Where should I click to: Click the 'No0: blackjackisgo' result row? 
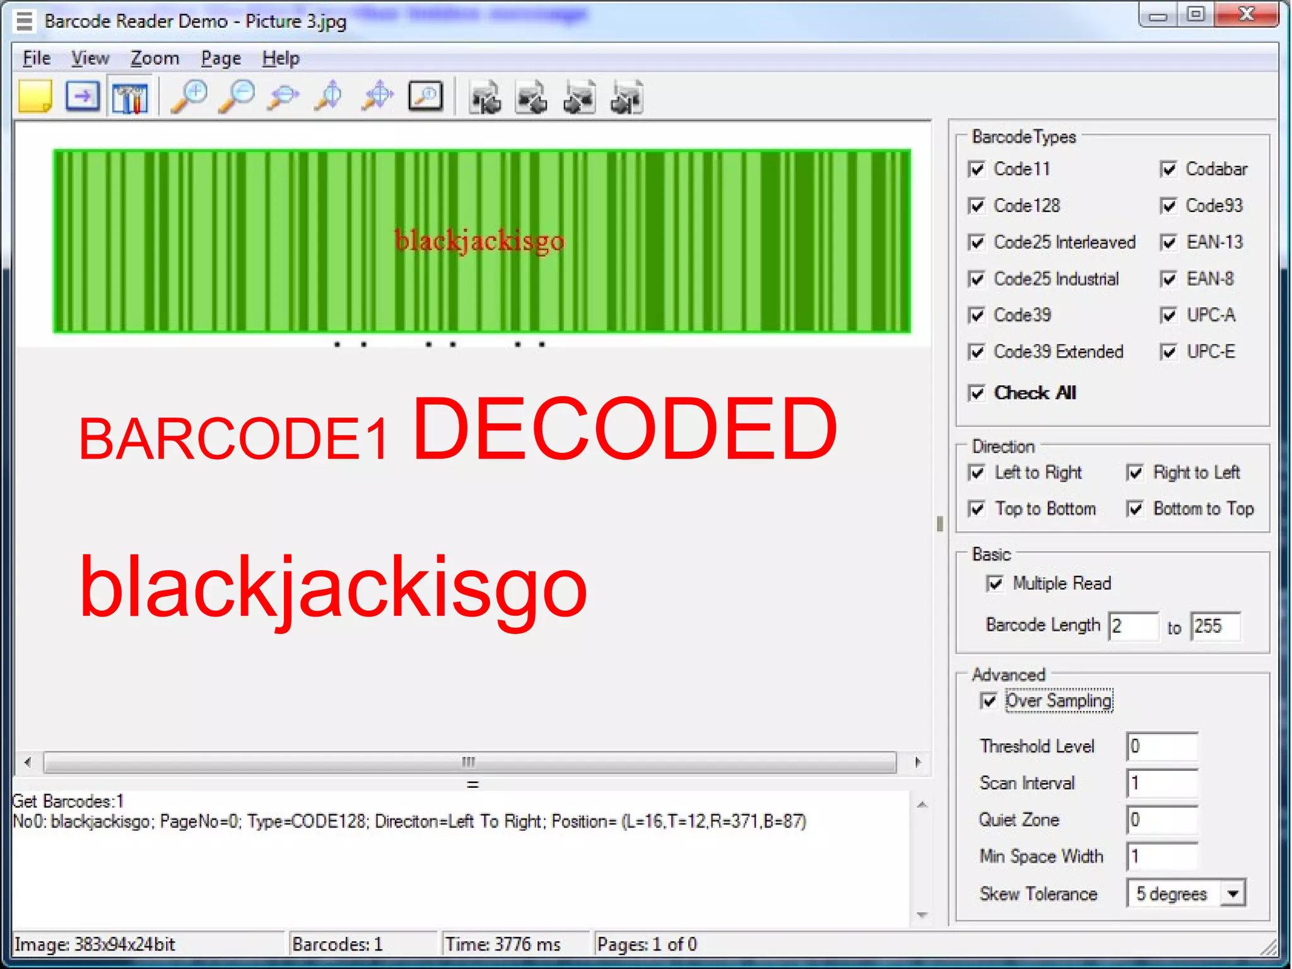point(409,821)
